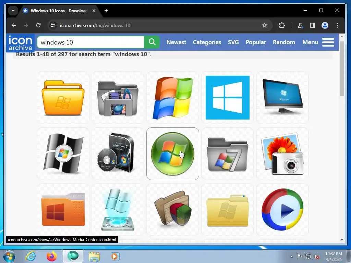Screen dimensions: 351x263
Task: Open the Chrome profile avatar
Action: (x=325, y=25)
